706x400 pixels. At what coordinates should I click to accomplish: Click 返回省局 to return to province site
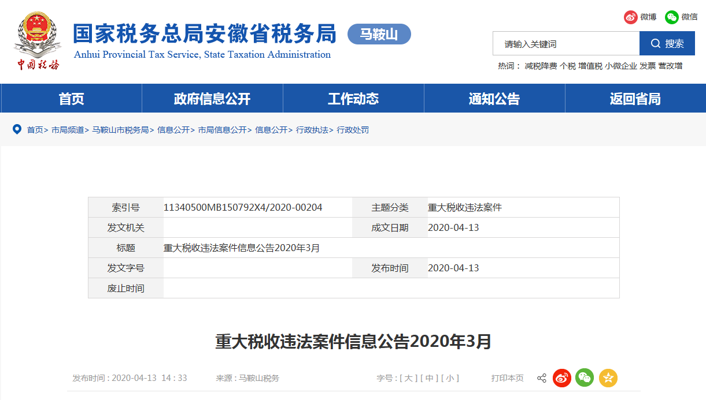point(635,99)
